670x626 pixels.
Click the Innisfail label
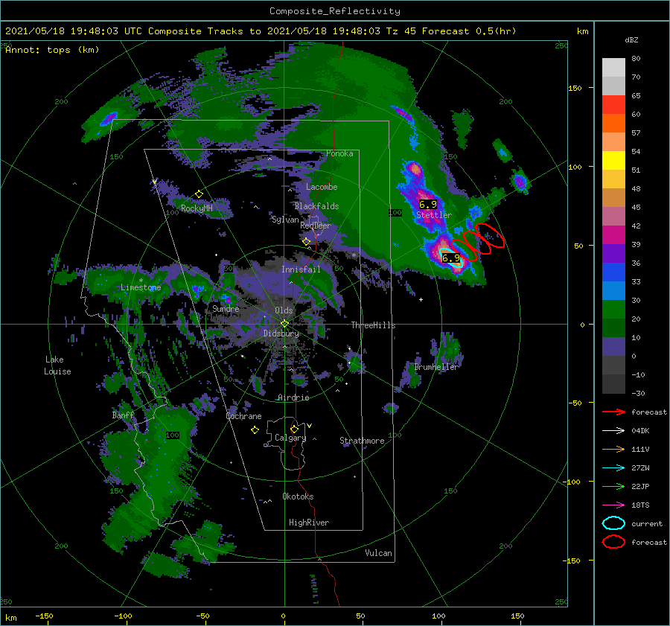pos(301,269)
